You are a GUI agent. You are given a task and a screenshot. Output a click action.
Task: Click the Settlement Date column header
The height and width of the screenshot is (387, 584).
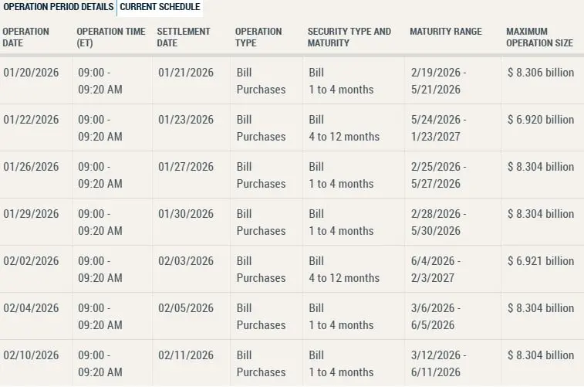(184, 37)
